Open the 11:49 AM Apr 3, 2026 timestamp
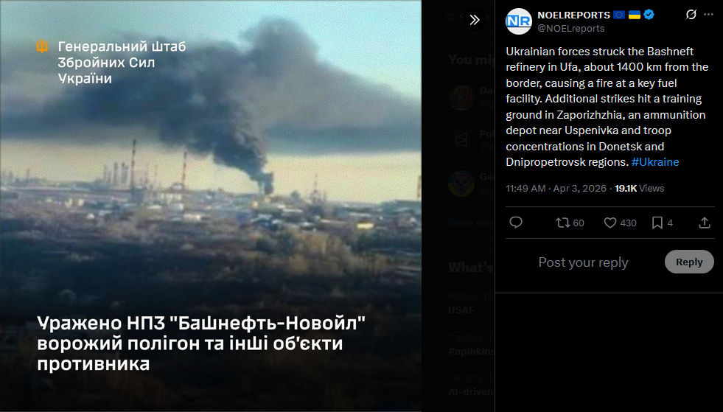The image size is (723, 412). point(556,188)
